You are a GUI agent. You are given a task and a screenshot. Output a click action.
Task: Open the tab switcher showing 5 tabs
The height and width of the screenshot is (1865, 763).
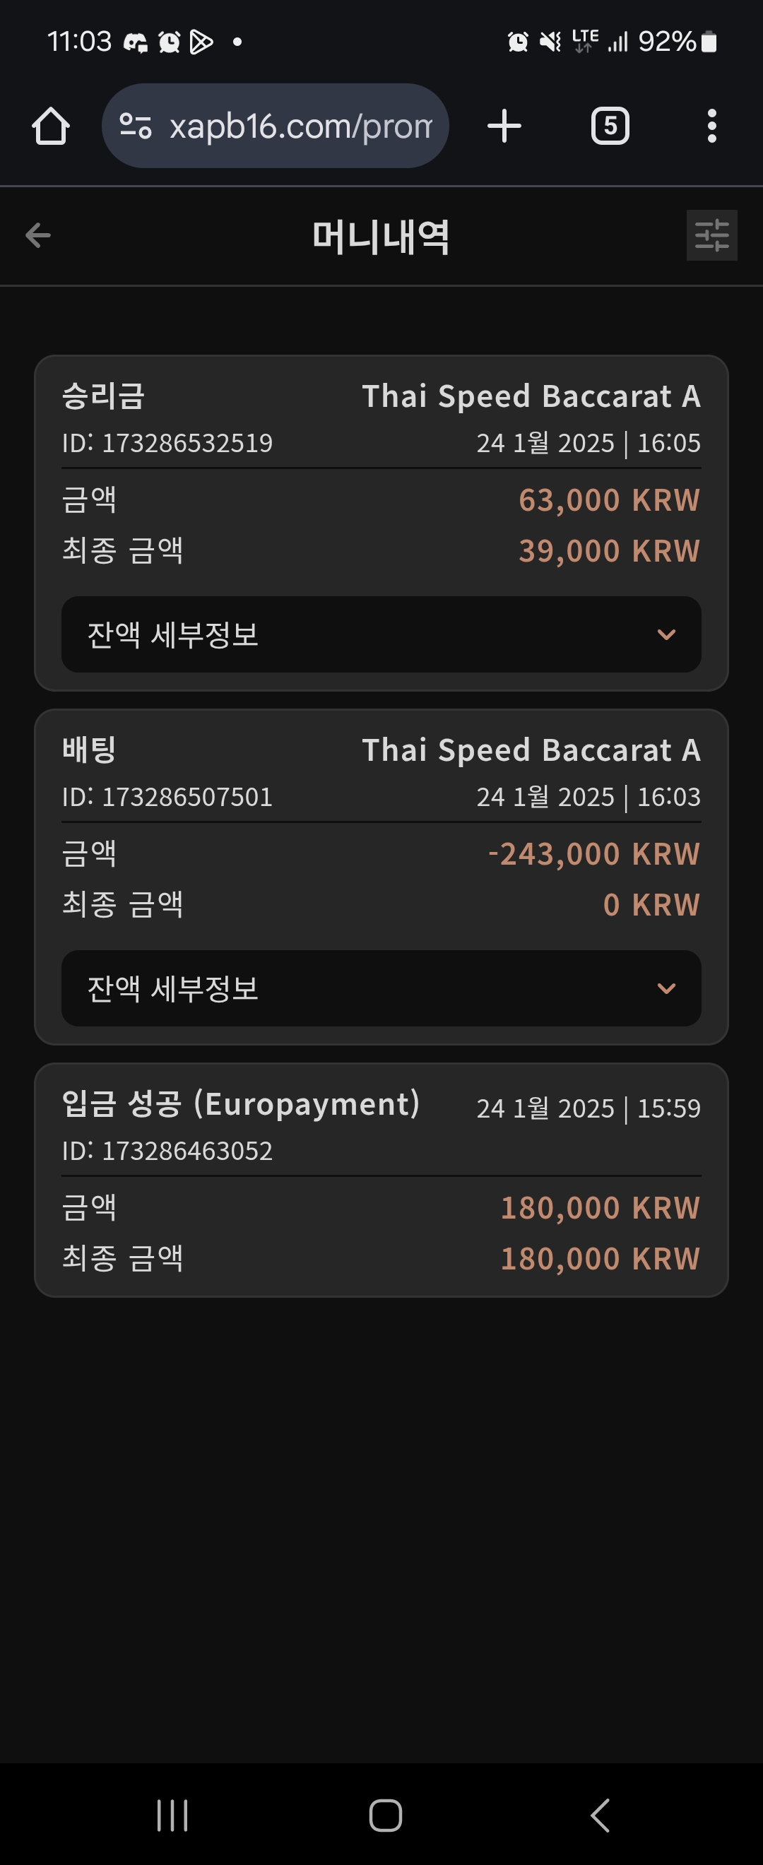coord(610,126)
